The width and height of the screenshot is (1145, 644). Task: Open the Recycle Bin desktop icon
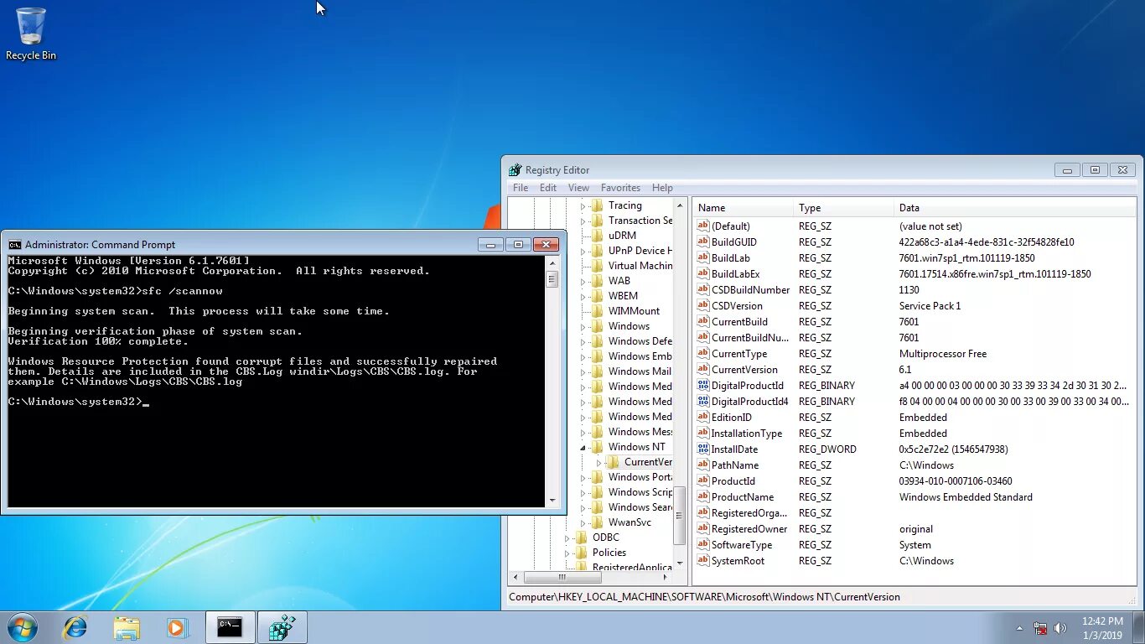tap(31, 34)
